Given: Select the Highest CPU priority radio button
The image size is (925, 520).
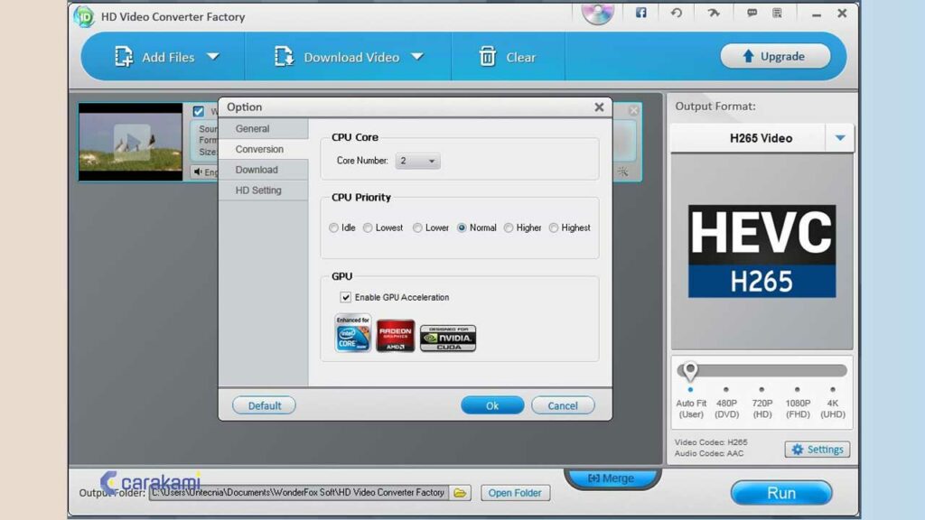Looking at the screenshot, I should (x=553, y=227).
